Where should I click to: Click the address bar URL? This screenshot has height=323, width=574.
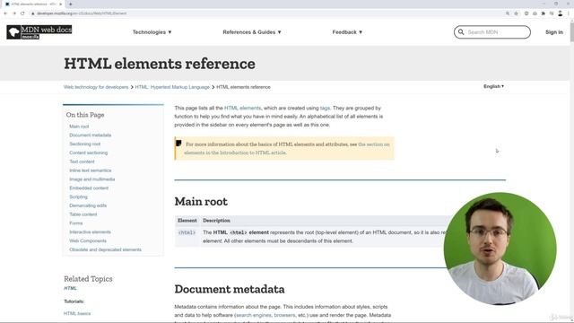coord(82,13)
